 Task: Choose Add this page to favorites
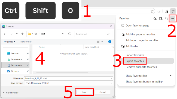(x=146, y=34)
